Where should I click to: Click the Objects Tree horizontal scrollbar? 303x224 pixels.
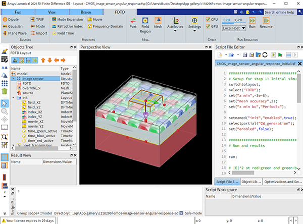36,148
